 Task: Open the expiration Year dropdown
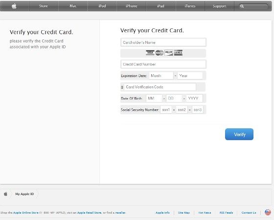click(190, 76)
